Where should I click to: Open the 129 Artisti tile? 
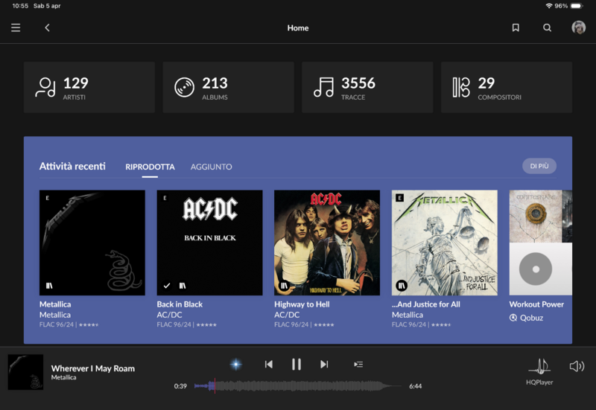(x=89, y=87)
